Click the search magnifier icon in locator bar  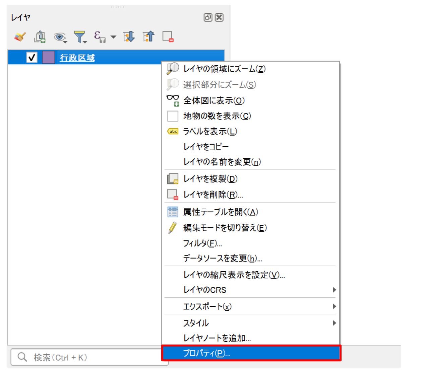22,357
